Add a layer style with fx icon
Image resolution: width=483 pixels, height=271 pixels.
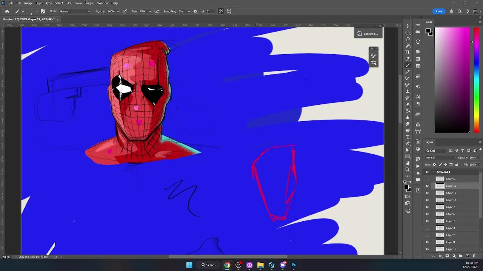tap(440, 256)
